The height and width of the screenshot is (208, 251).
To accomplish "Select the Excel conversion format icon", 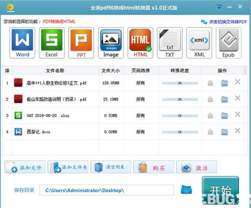I will (52, 43).
